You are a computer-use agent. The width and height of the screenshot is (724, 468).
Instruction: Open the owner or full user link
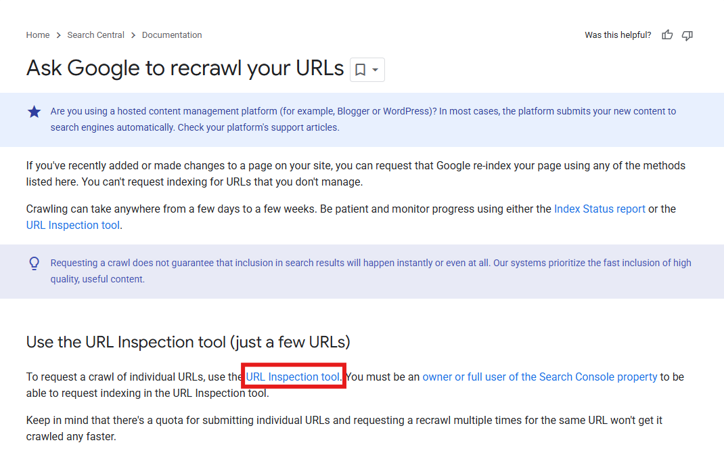539,377
